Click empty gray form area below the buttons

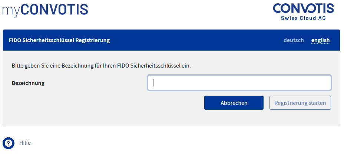(x=171, y=118)
